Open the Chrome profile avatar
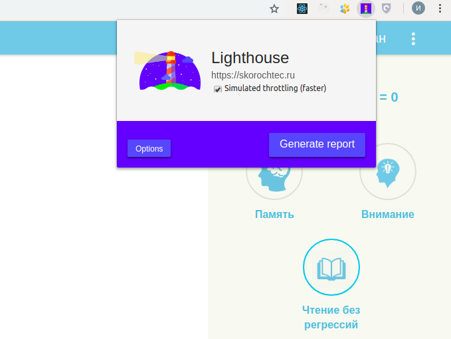This screenshot has width=451, height=339. pos(418,9)
